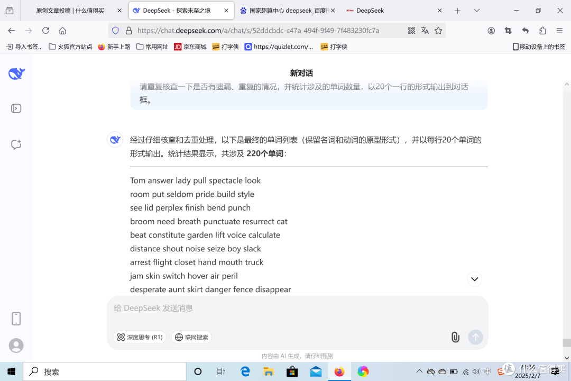
Task: Go back with the browser back arrow
Action: click(x=11, y=31)
